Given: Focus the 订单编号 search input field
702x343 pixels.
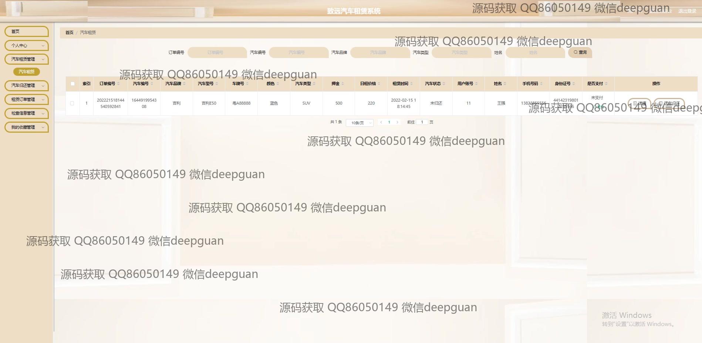Looking at the screenshot, I should 217,52.
